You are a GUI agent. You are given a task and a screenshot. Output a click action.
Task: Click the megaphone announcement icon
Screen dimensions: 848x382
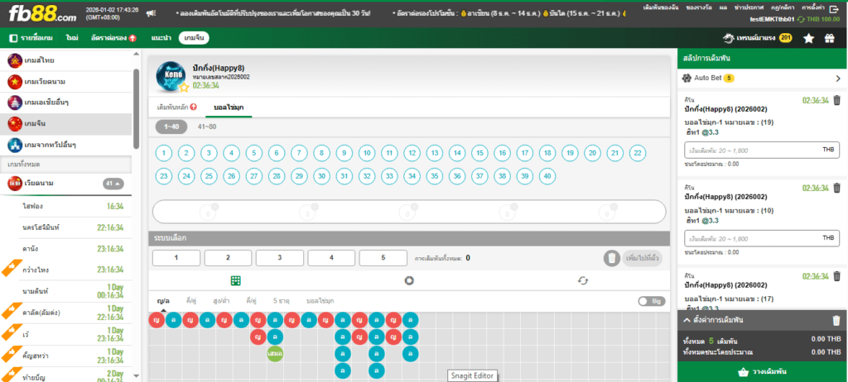151,13
